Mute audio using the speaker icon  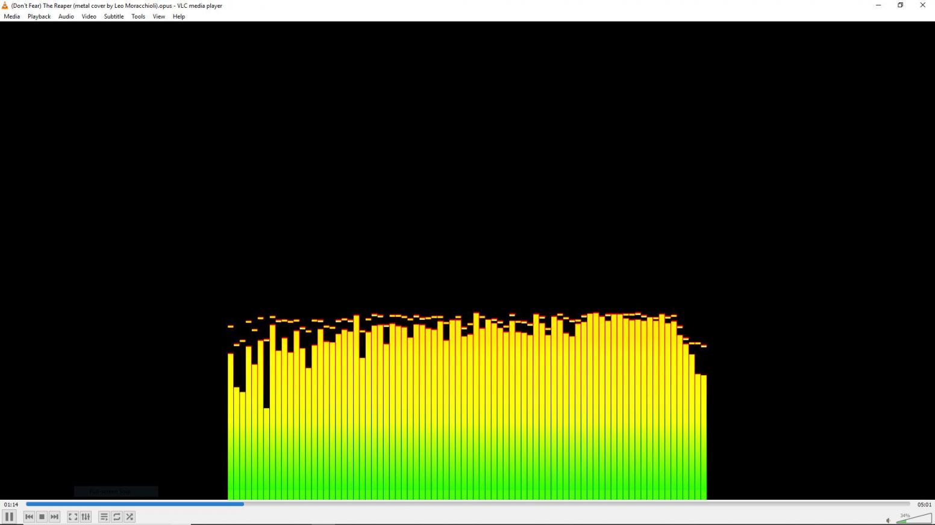(x=888, y=520)
